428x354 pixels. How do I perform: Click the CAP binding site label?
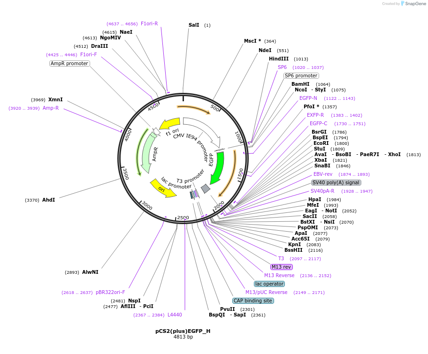[252, 301]
